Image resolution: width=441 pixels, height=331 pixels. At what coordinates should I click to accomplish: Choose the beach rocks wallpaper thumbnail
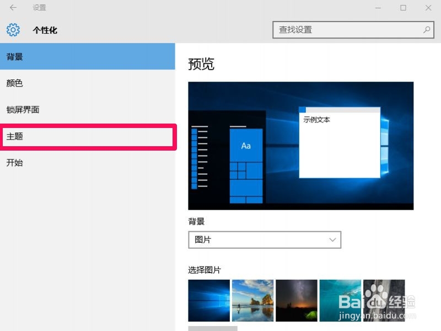click(x=252, y=300)
